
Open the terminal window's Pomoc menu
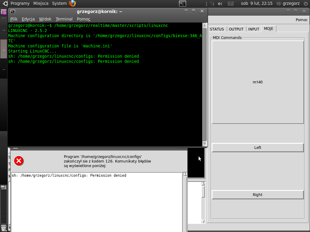coord(84,19)
